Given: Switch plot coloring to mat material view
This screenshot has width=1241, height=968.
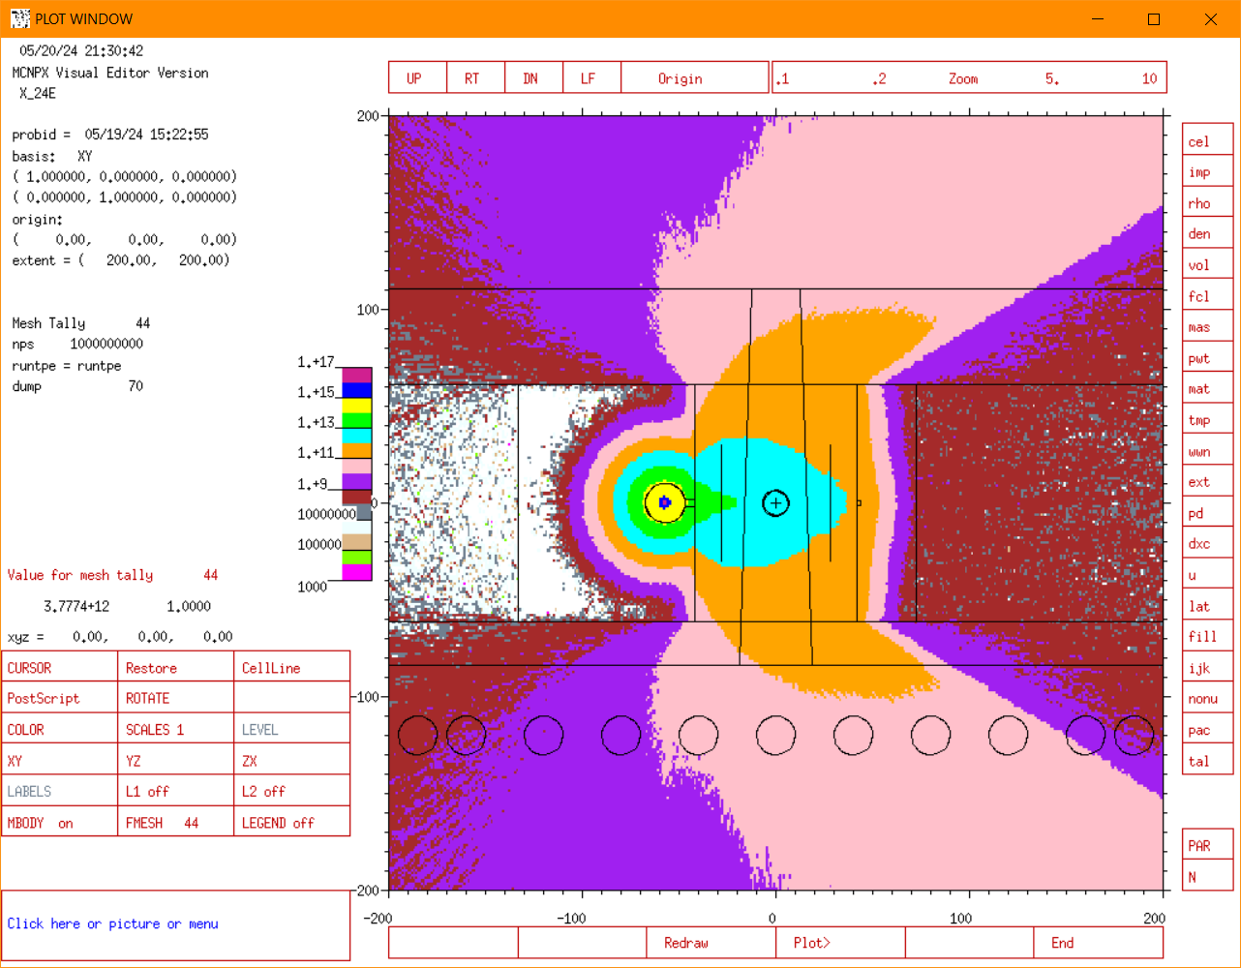Looking at the screenshot, I should (1207, 388).
